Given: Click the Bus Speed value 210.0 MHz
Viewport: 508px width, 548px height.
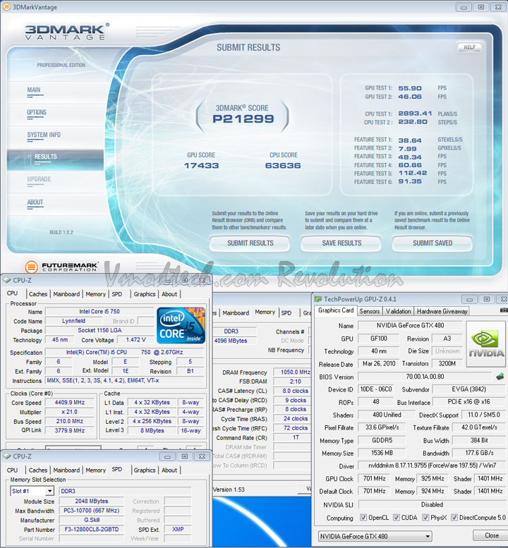Looking at the screenshot, I should (x=70, y=422).
